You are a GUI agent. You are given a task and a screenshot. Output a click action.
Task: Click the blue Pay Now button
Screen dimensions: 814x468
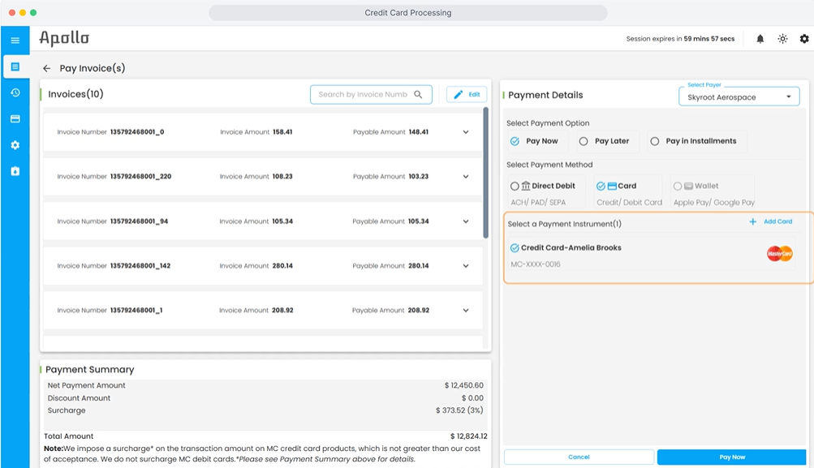(731, 457)
